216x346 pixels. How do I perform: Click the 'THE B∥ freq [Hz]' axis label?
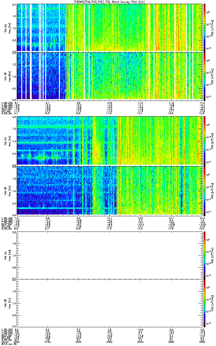click(x=7, y=304)
